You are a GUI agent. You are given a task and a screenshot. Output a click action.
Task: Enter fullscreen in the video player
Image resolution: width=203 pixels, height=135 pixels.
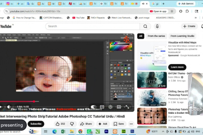click(x=127, y=107)
